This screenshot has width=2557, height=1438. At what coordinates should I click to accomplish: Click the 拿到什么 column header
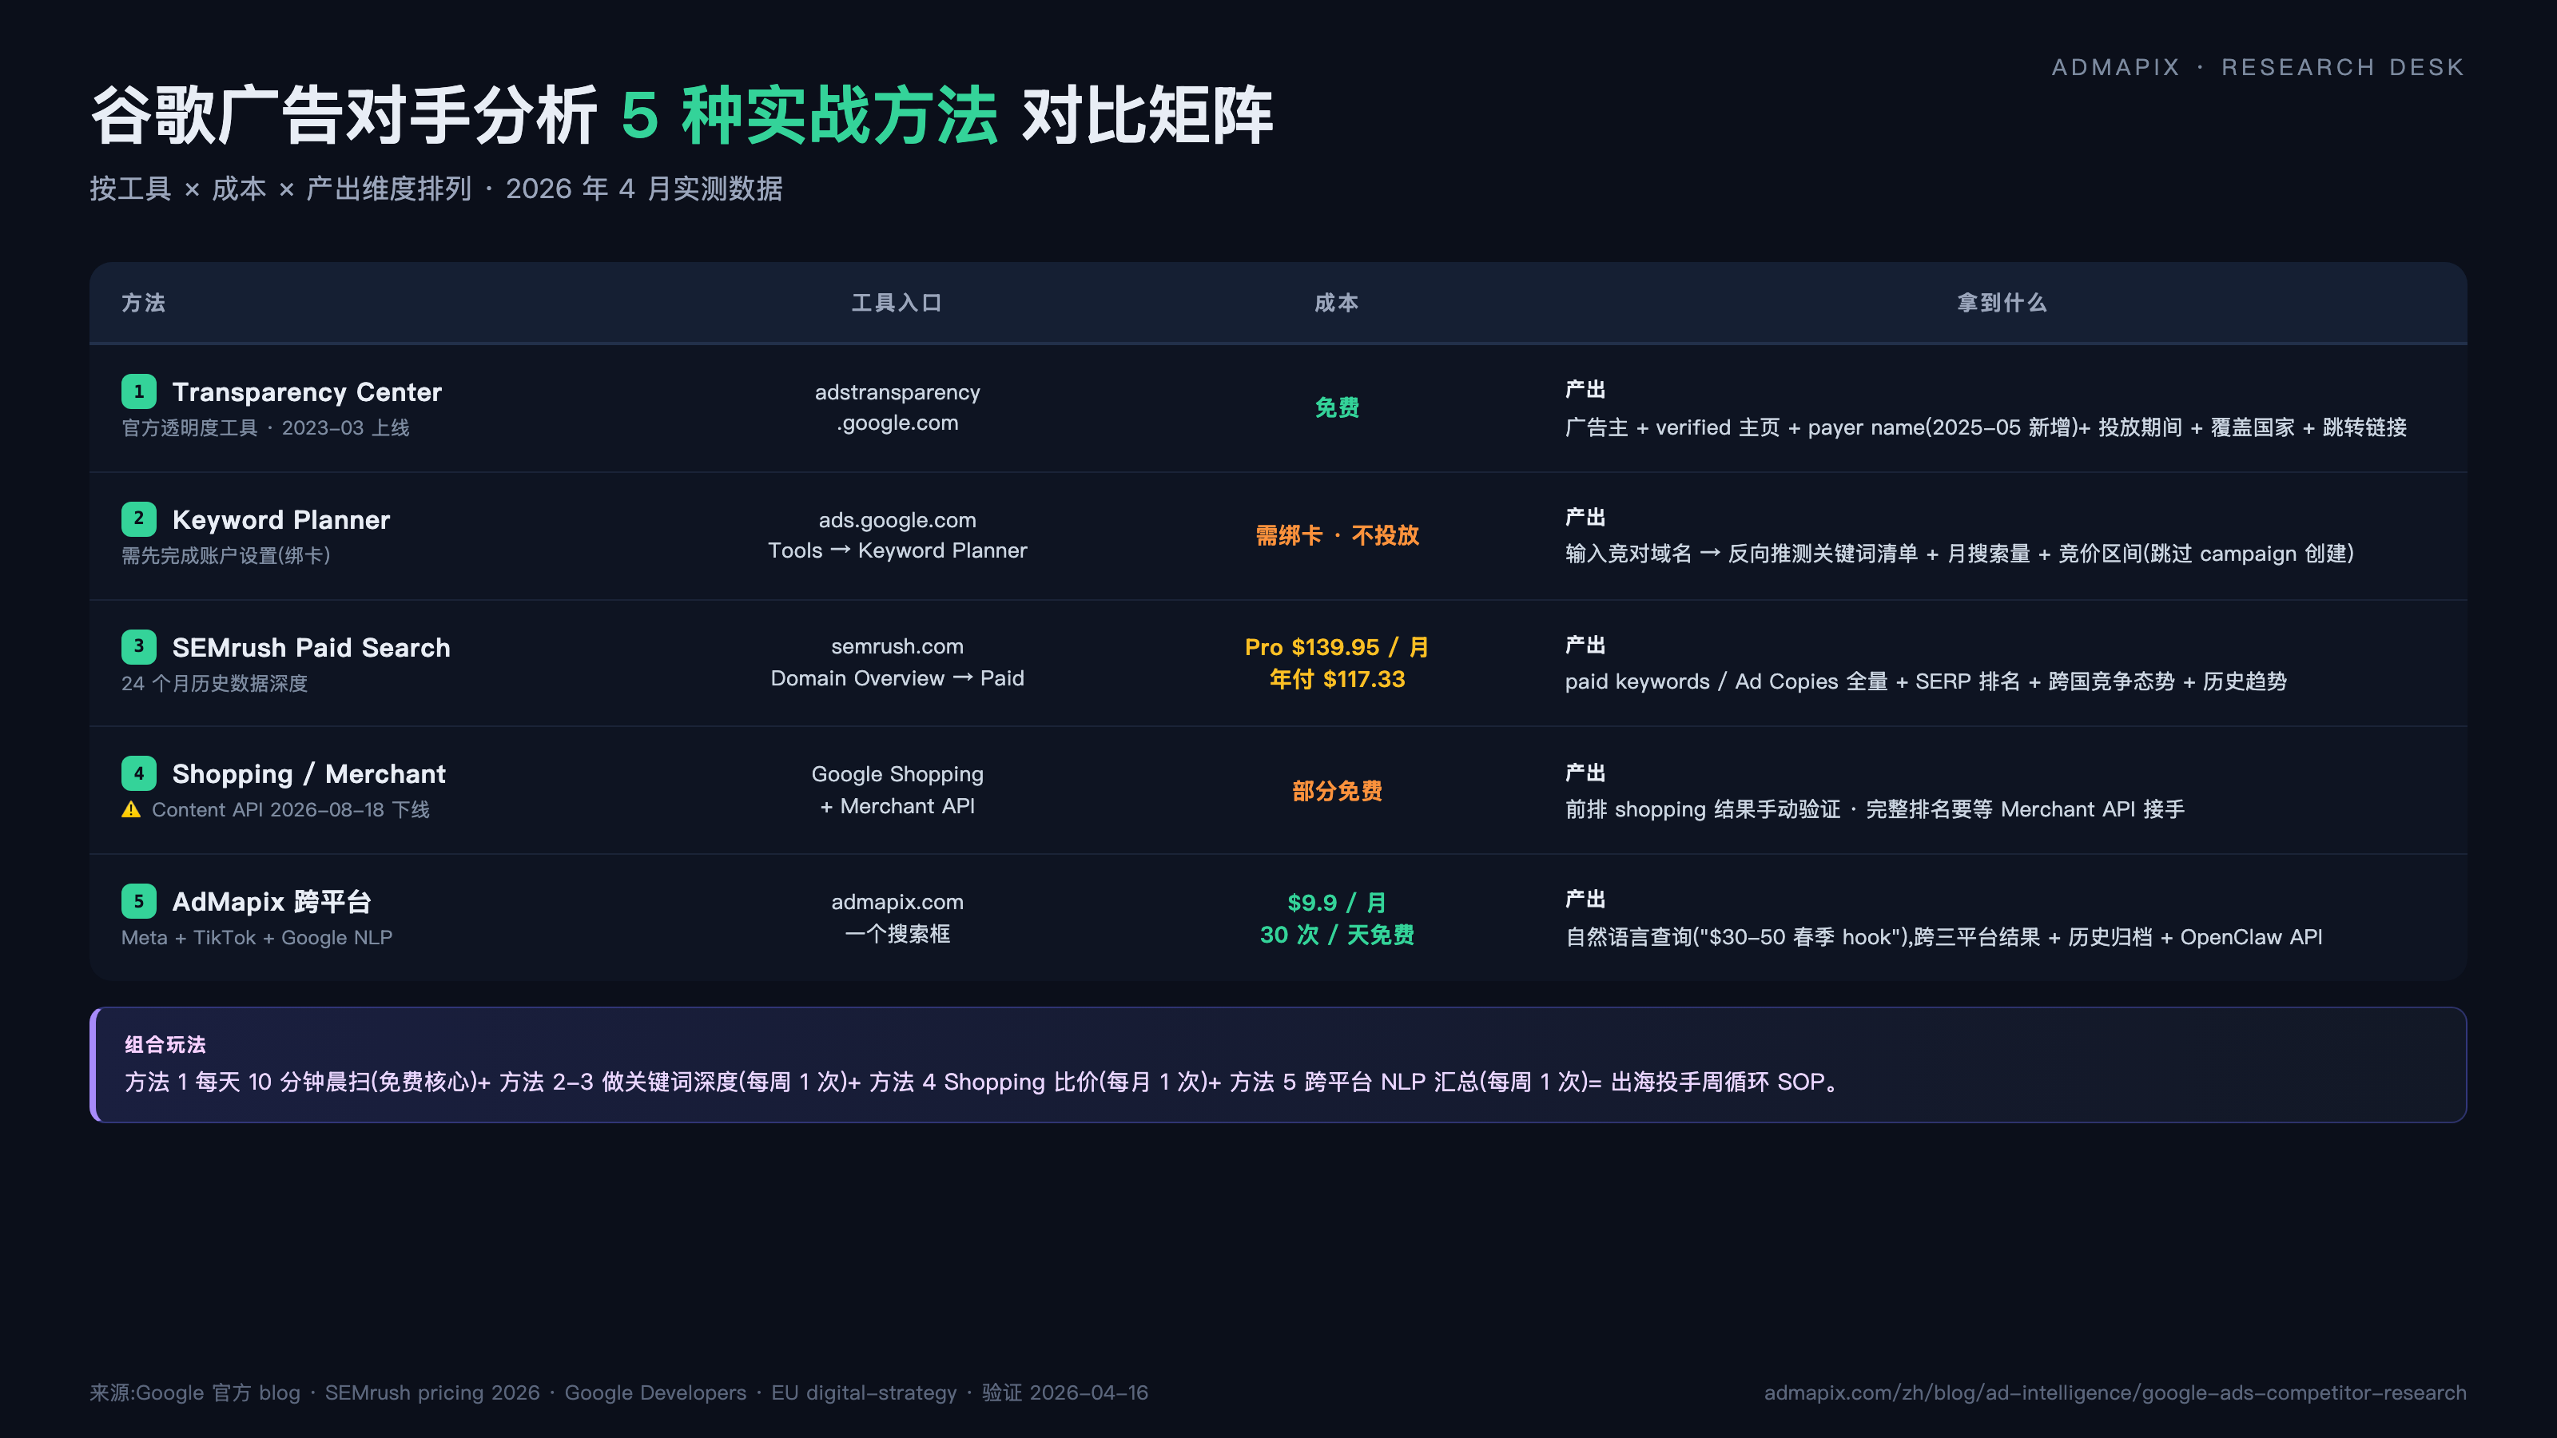pos(2001,303)
